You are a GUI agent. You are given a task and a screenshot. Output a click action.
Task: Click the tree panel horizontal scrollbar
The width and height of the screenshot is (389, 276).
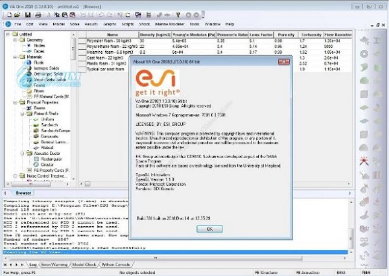point(31,184)
